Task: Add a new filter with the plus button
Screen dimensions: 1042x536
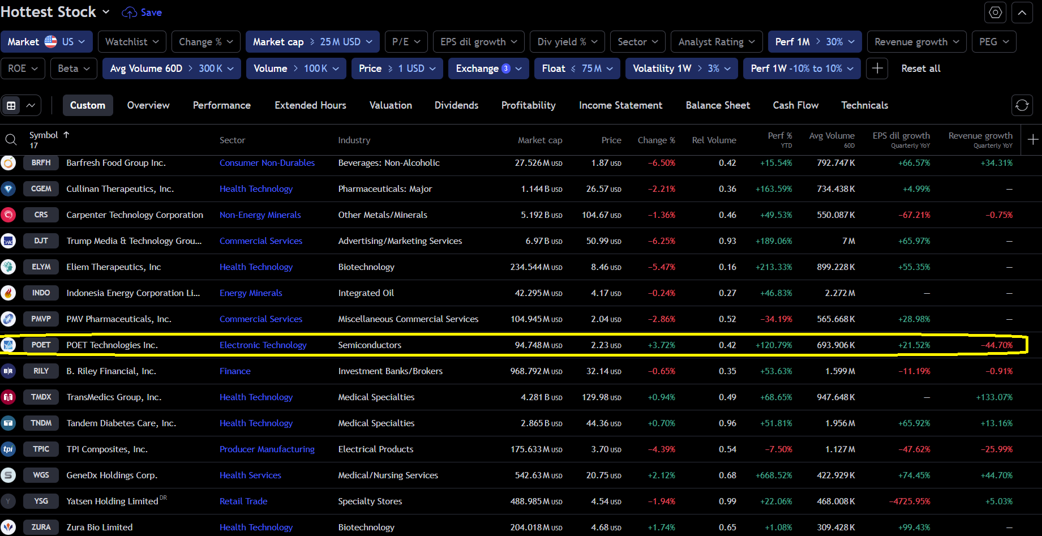Action: pyautogui.click(x=877, y=68)
